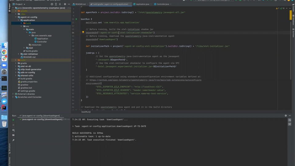The image size is (295, 166).
Task: Toggle the Favorites tool window side button
Action: pyautogui.click(x=10, y=161)
